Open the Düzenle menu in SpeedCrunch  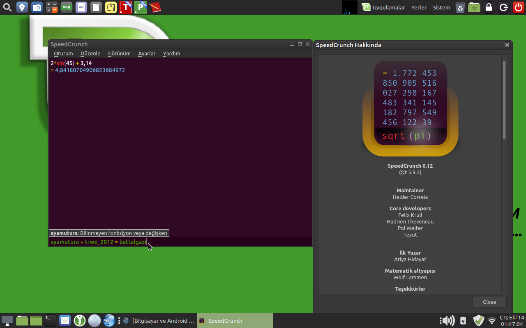90,54
